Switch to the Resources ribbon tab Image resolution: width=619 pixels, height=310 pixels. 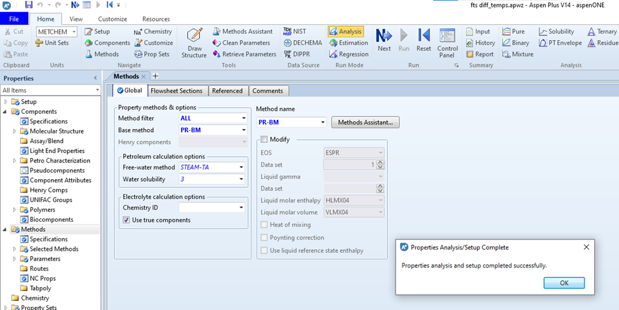point(156,19)
